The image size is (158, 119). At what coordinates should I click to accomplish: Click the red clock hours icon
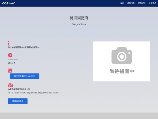click(x=10, y=55)
